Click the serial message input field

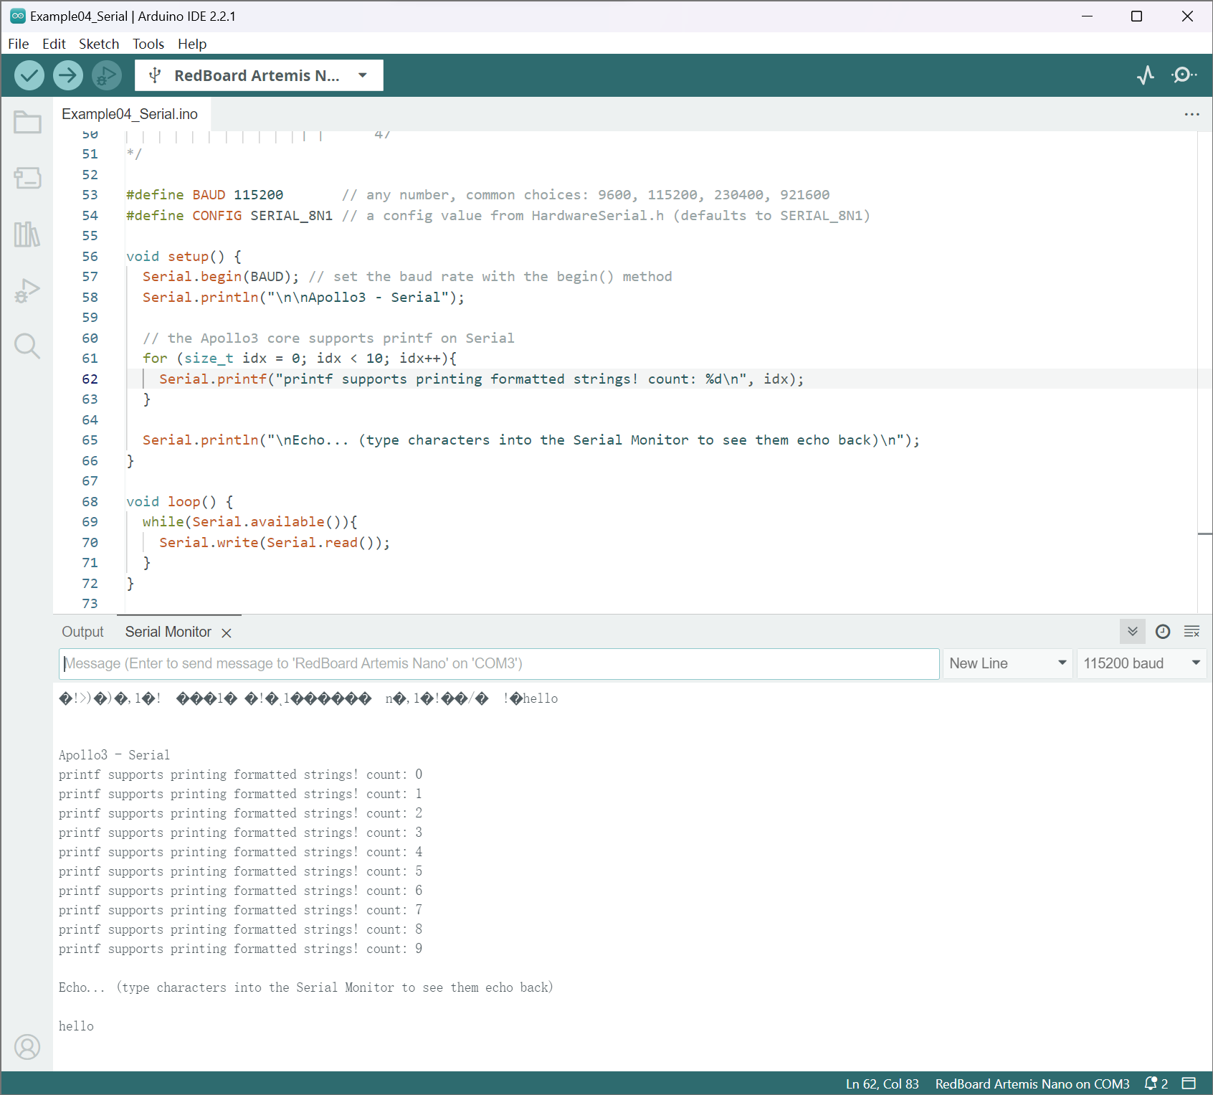coord(499,663)
